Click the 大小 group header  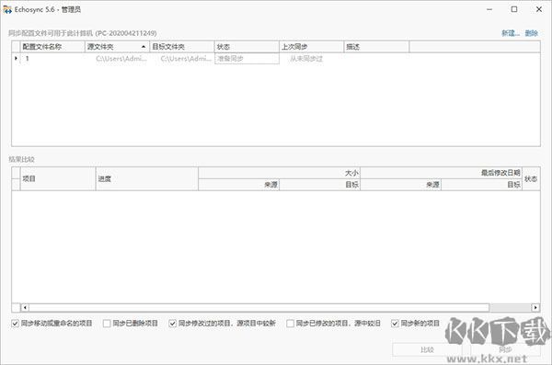(x=279, y=173)
